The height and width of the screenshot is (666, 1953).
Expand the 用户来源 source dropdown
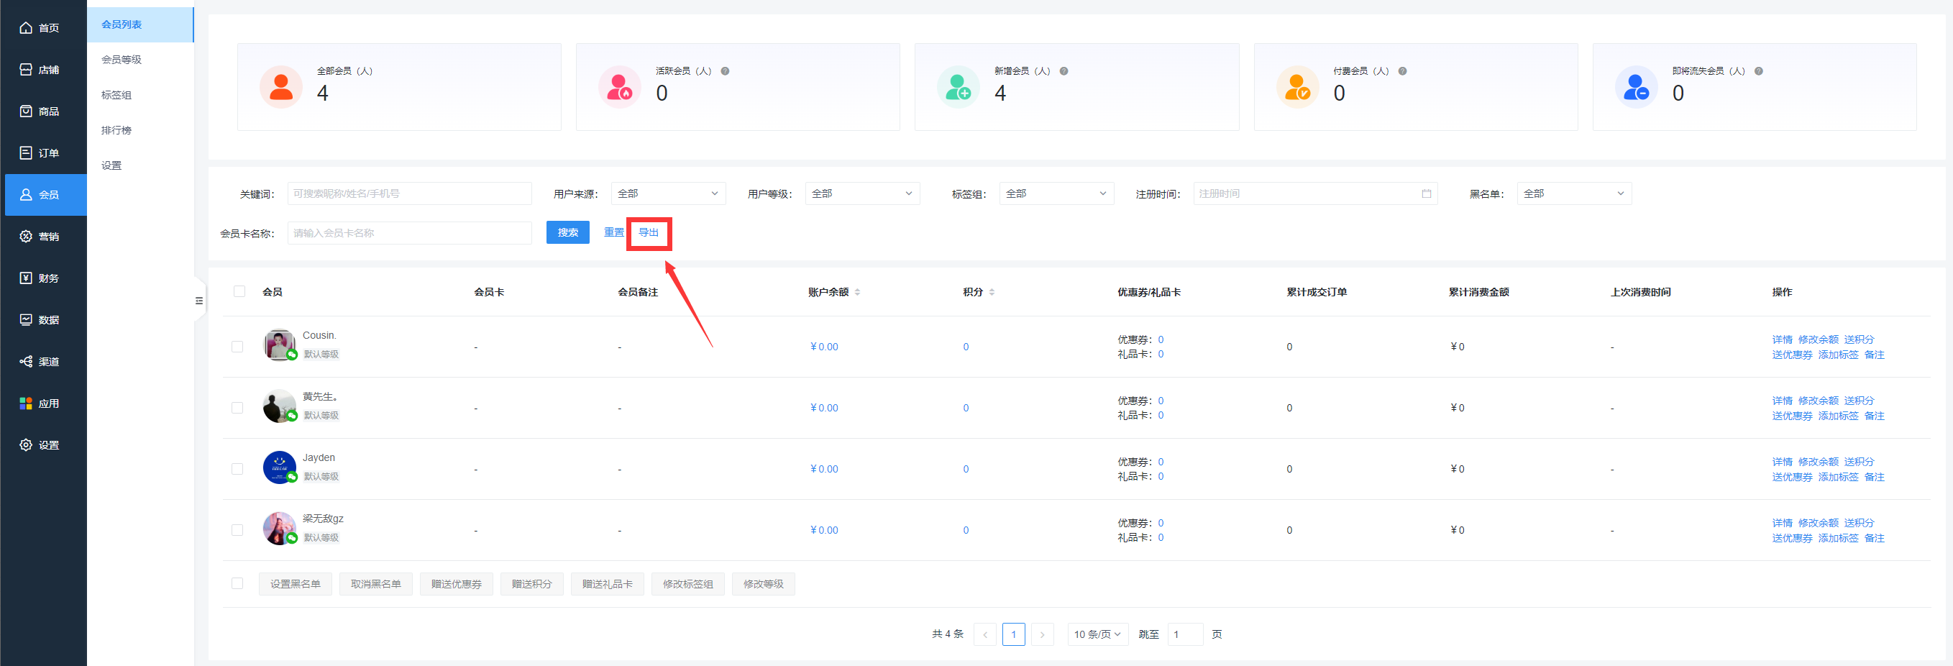(x=668, y=193)
